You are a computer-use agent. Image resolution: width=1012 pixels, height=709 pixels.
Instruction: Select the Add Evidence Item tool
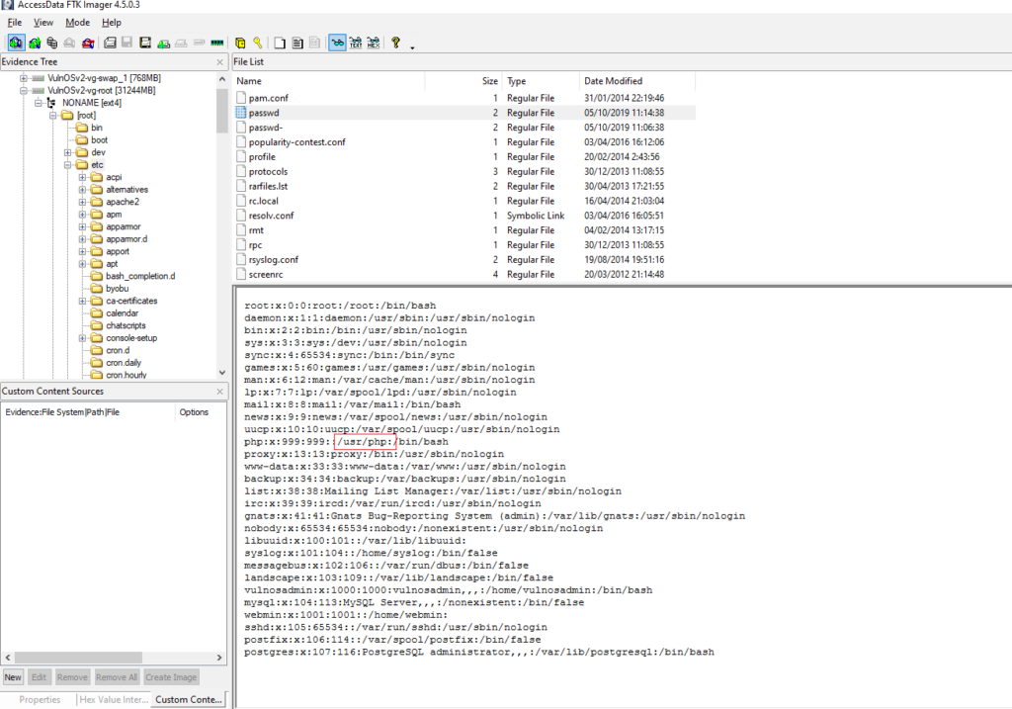point(14,43)
